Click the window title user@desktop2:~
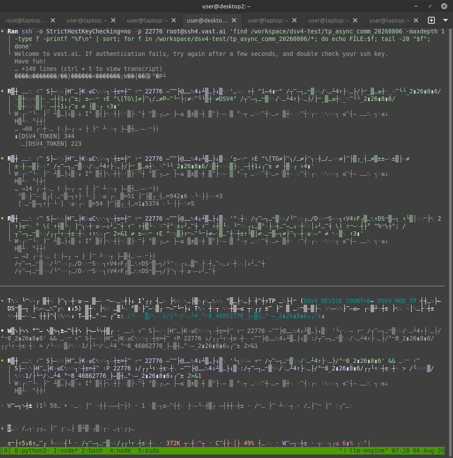The width and height of the screenshot is (453, 458). pos(226,7)
